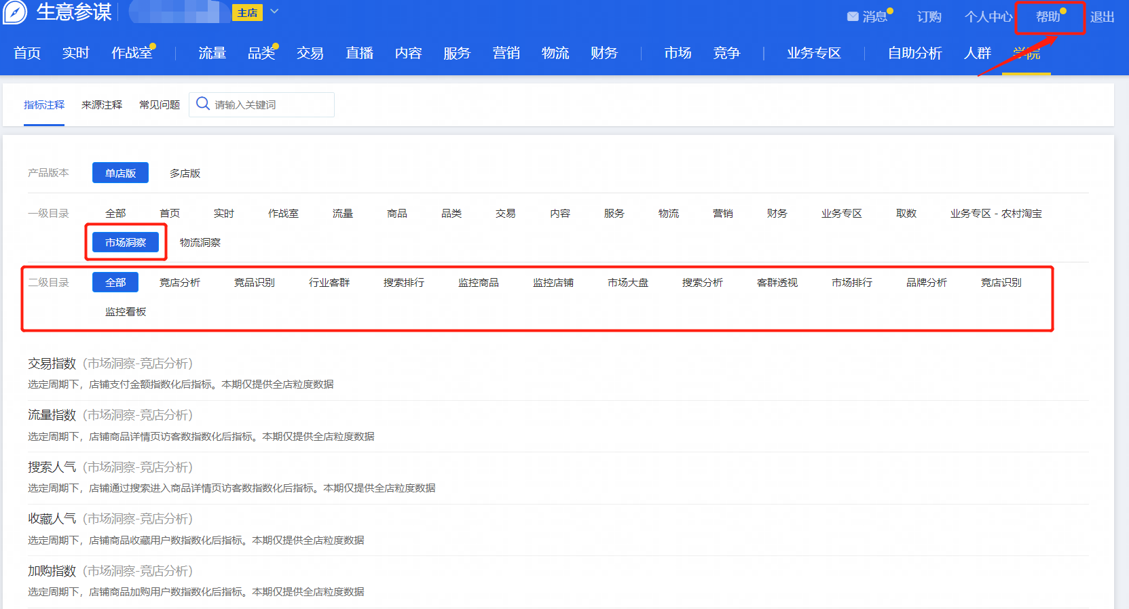Open 作战室 in main navigation

coord(132,53)
